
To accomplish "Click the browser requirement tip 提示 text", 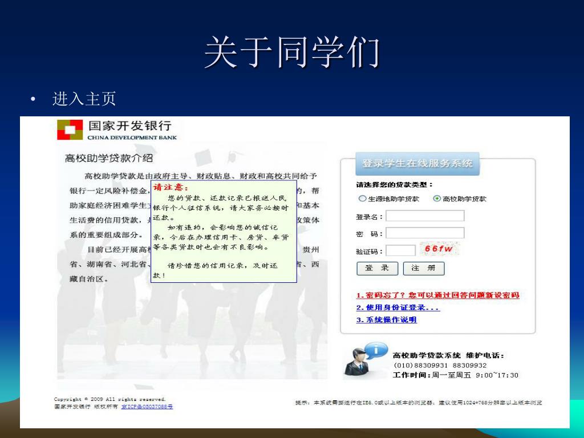I will click(x=419, y=403).
